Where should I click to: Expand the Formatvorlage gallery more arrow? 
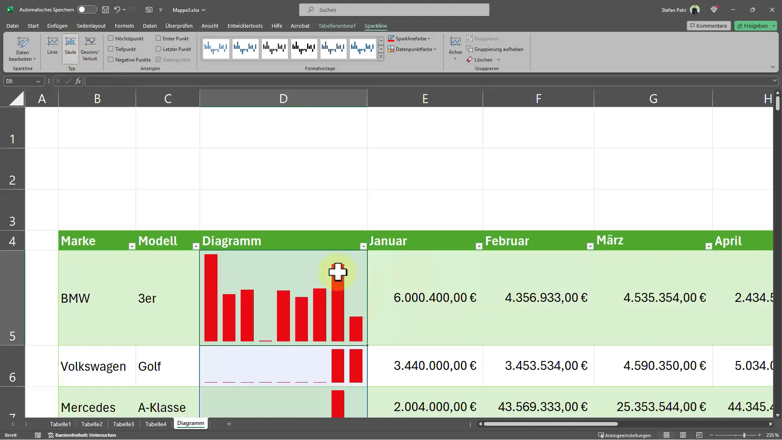click(x=381, y=57)
